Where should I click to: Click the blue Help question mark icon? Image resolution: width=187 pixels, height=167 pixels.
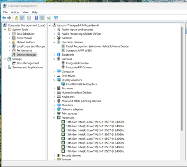(36, 18)
